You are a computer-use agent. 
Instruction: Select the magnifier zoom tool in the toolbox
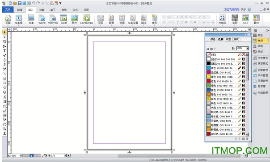(x=4, y=129)
